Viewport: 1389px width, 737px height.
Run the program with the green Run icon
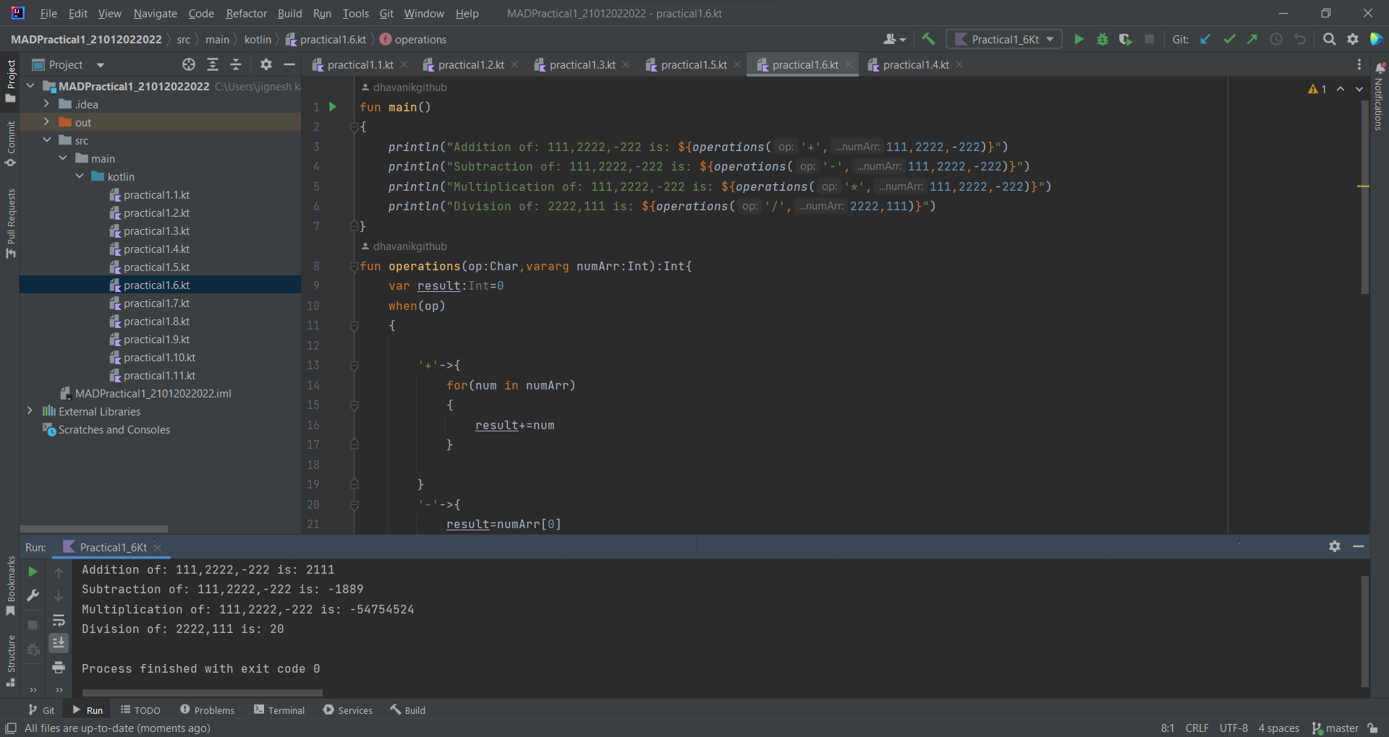point(1079,39)
